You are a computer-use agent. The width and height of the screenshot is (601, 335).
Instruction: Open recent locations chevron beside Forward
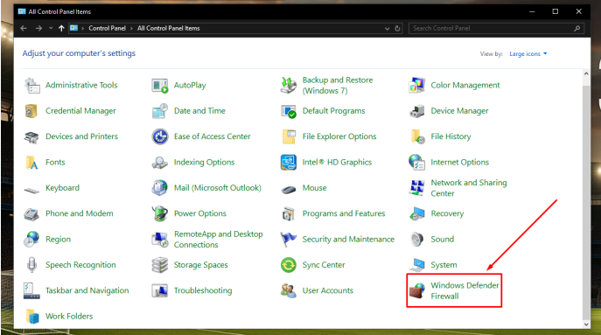[x=51, y=28]
